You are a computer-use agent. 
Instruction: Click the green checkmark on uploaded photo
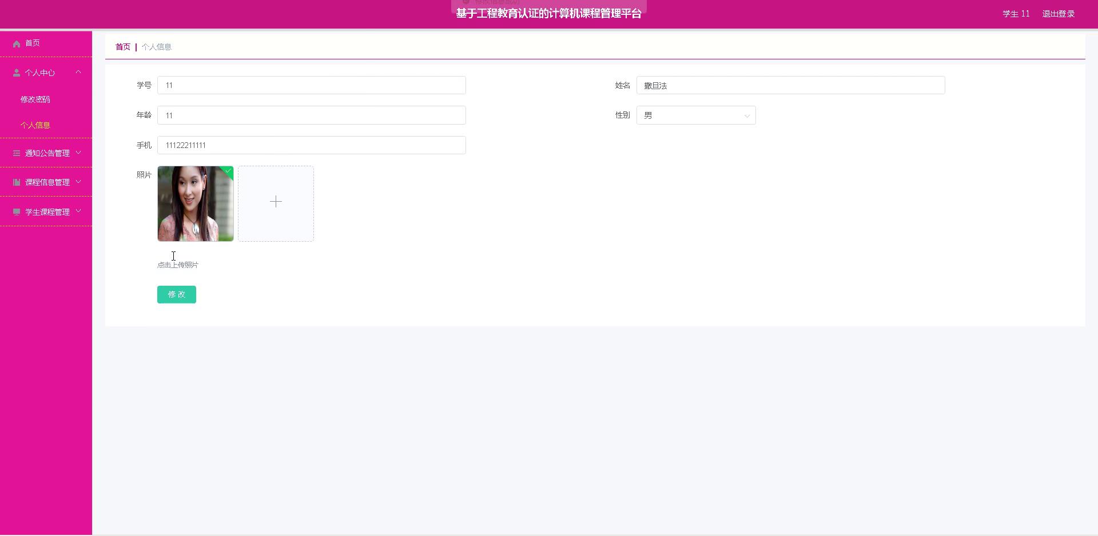(228, 171)
